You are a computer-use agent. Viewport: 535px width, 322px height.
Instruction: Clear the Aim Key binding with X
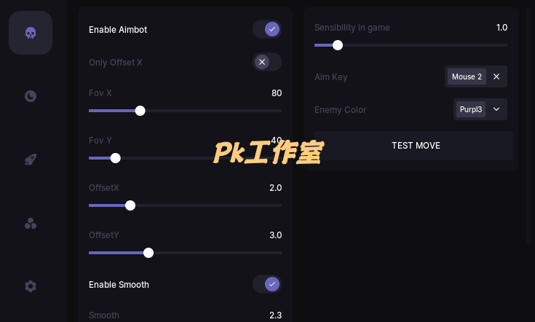click(496, 76)
